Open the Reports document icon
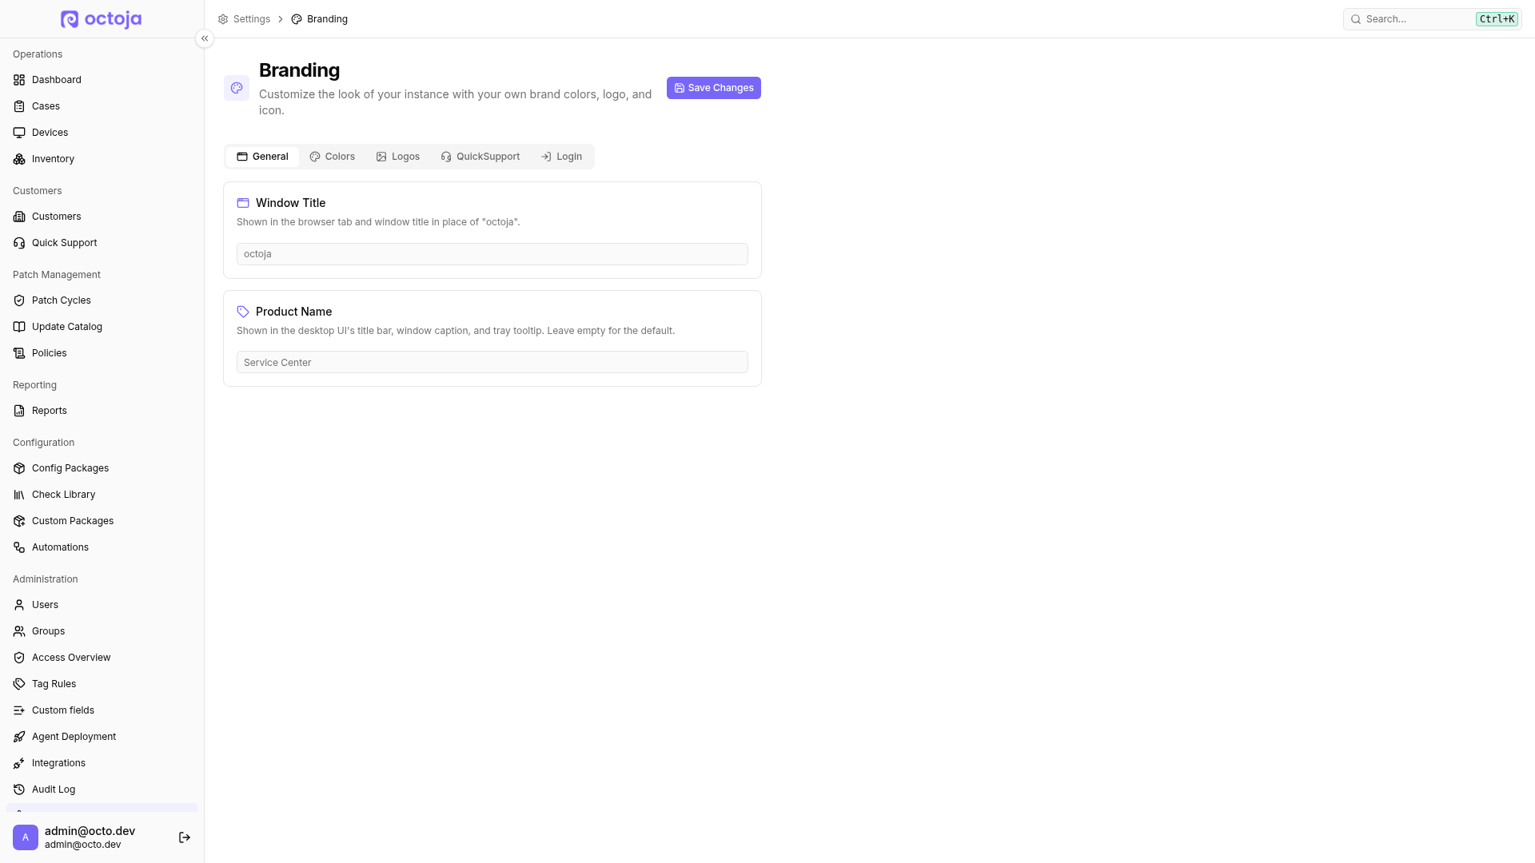Viewport: 1535px width, 863px height. tap(19, 411)
